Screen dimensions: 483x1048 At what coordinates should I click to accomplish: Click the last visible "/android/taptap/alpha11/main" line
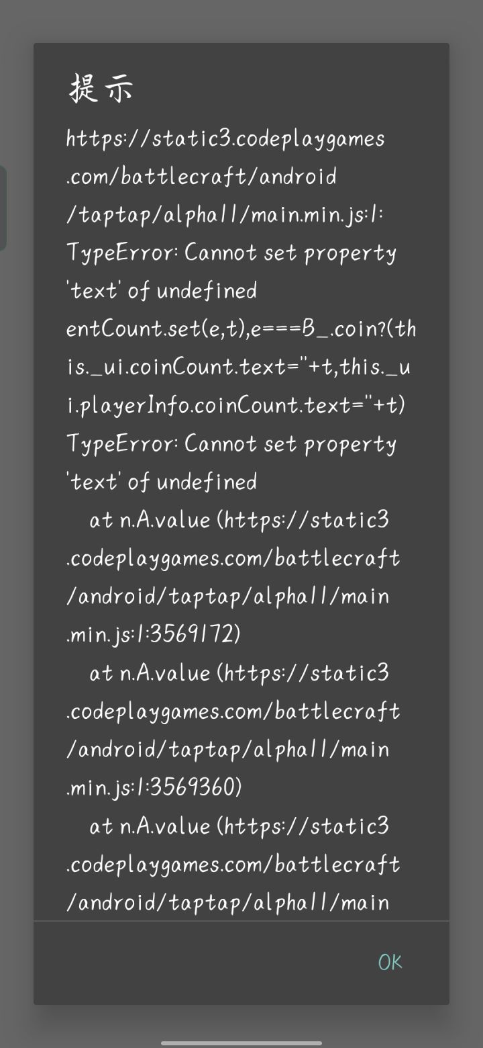click(227, 902)
